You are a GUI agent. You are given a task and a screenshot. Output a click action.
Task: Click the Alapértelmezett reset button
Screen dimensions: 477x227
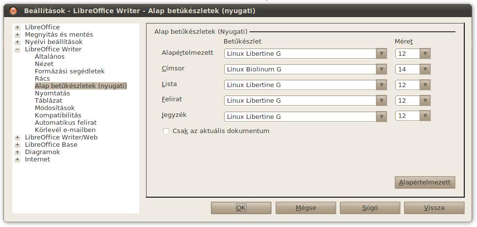[425, 182]
